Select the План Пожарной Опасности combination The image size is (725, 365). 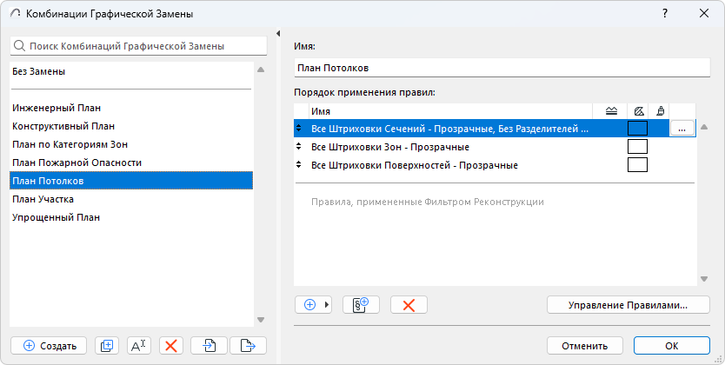click(76, 163)
